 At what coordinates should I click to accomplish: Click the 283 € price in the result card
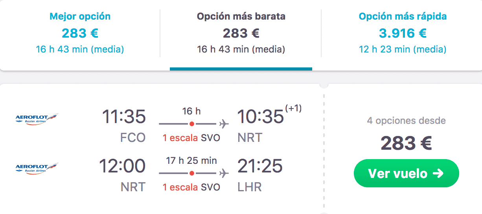[x=406, y=143]
